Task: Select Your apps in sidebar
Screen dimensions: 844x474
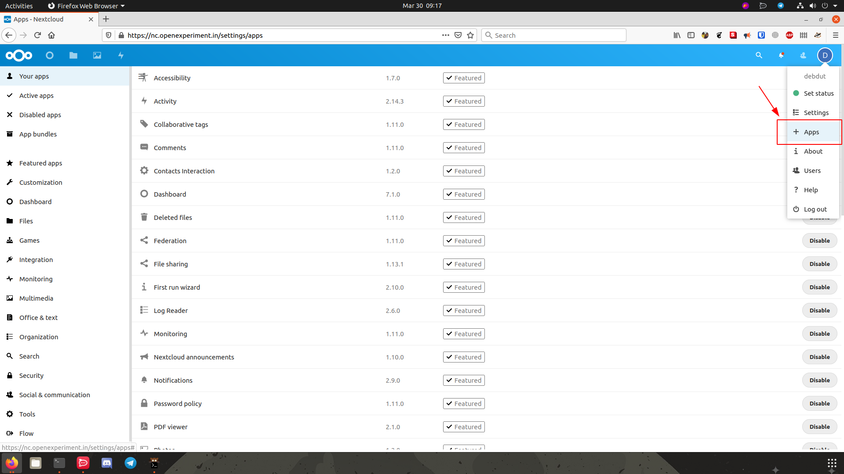Action: 65,76
